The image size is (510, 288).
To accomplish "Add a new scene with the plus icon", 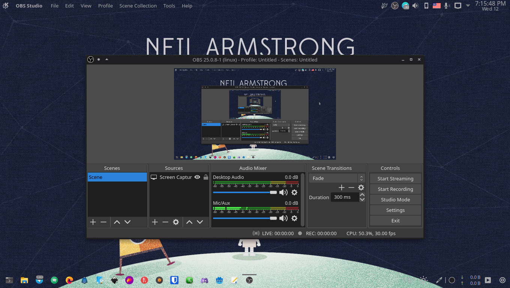I will tap(93, 222).
